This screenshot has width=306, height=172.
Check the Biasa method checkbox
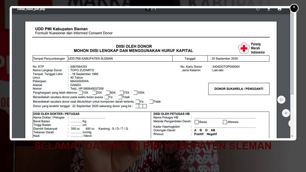tap(197, 122)
